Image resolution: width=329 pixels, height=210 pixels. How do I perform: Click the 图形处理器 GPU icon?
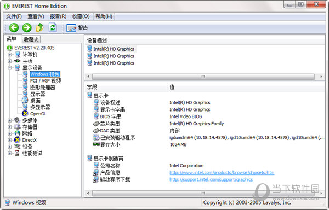click(x=25, y=87)
